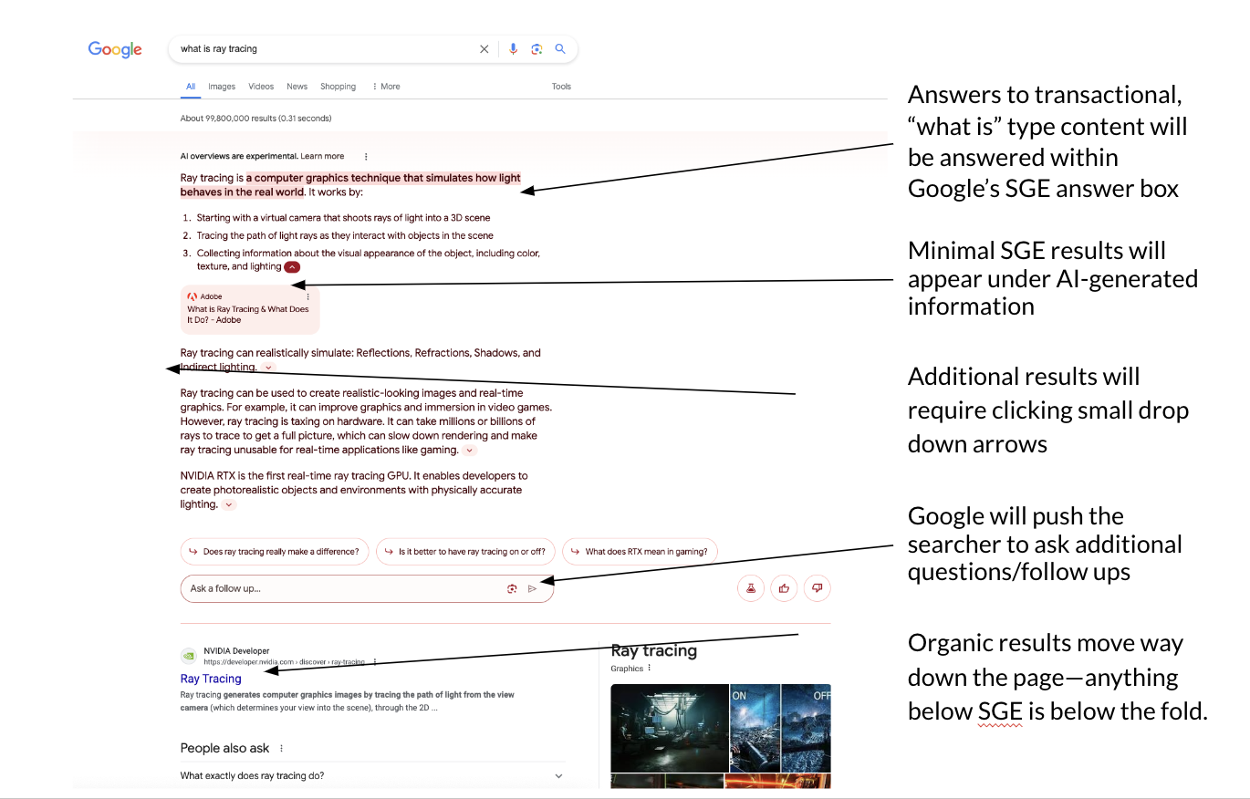Open the Adobe source card options menu

pyautogui.click(x=307, y=296)
